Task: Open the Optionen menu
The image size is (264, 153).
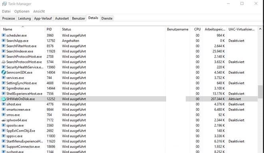Action: (x=22, y=11)
